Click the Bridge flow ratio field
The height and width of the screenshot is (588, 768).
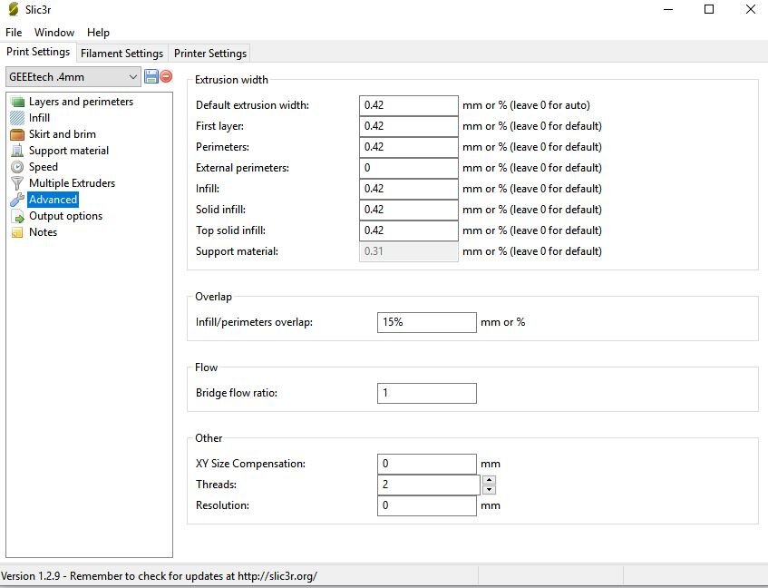click(x=426, y=393)
